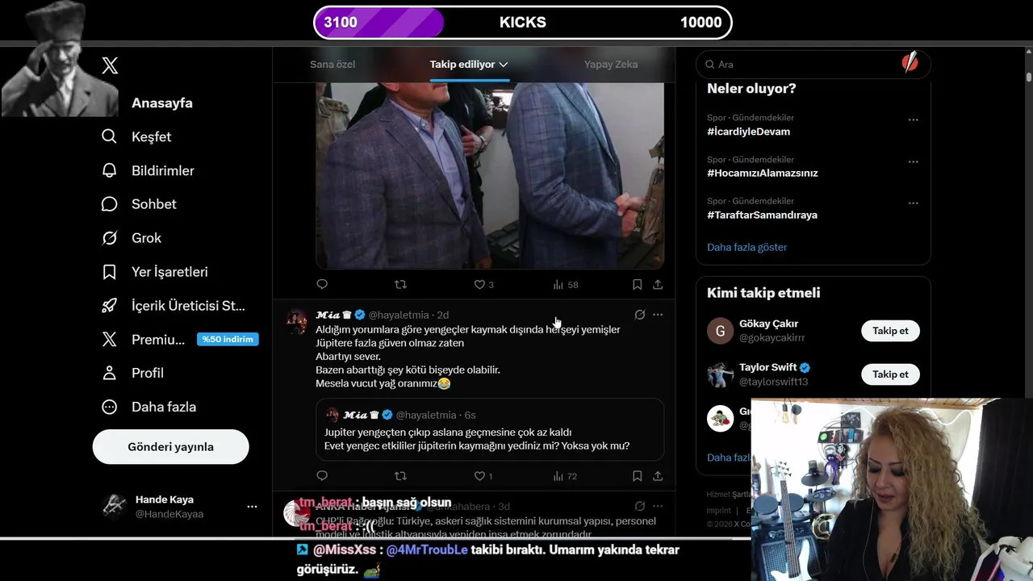
Task: Open Daha fazla circle-dots icon
Action: coord(109,407)
